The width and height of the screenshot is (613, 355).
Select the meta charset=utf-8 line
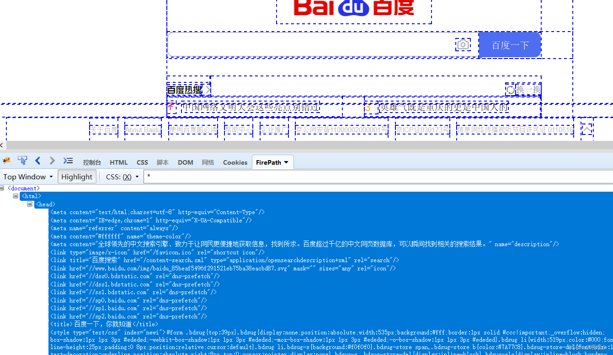(157, 212)
